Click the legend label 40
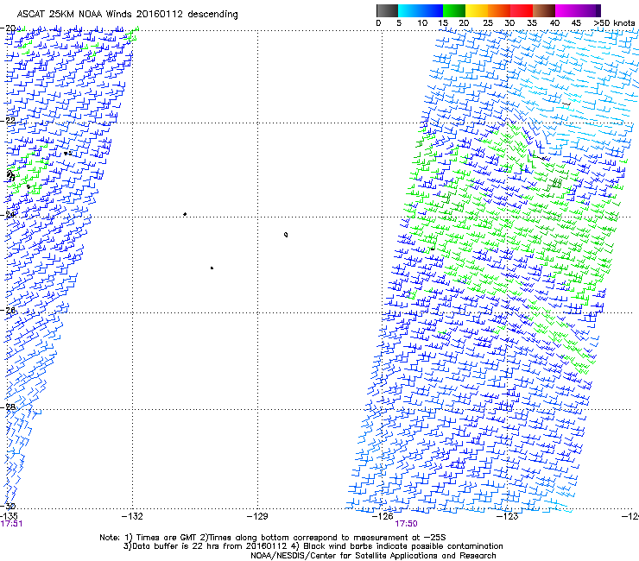 554,23
